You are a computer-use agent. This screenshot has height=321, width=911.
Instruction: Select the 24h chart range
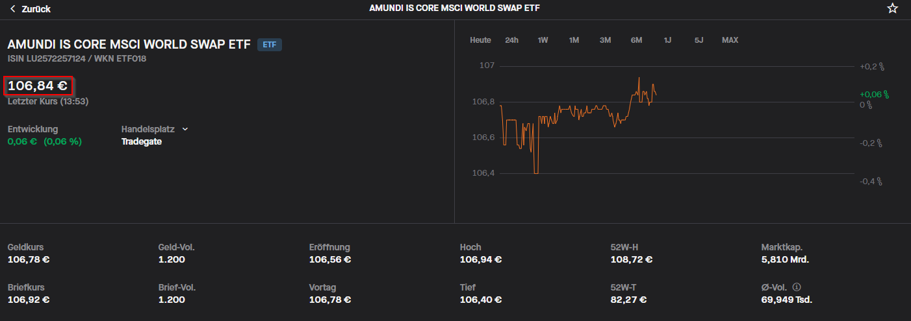click(511, 40)
